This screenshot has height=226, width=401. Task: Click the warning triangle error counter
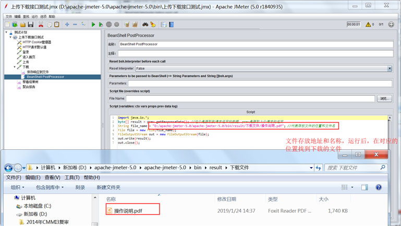[x=368, y=25]
